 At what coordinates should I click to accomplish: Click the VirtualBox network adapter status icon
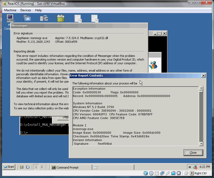pyautogui.click(x=162, y=173)
